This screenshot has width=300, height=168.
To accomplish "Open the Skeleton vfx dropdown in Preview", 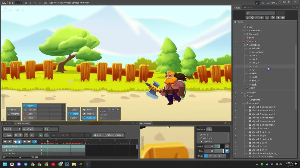I will click(209, 129).
